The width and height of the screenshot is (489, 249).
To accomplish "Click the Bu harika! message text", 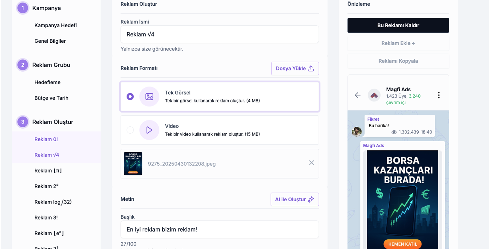I will coord(379,126).
